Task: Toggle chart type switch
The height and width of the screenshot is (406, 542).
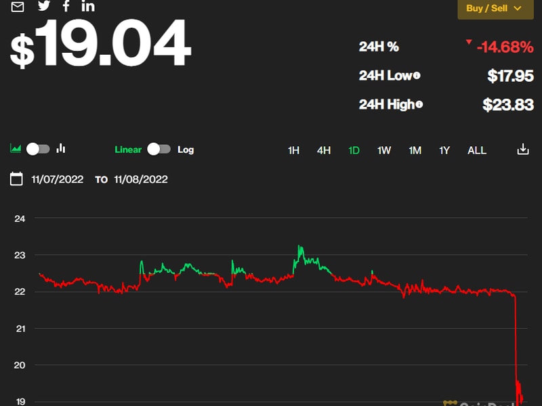Action: pos(38,149)
